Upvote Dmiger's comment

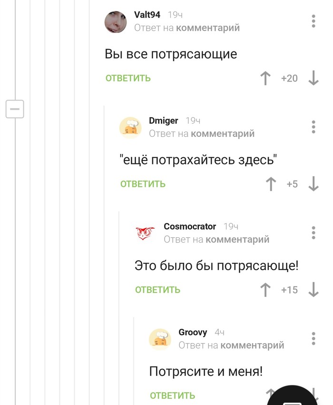pyautogui.click(x=271, y=184)
